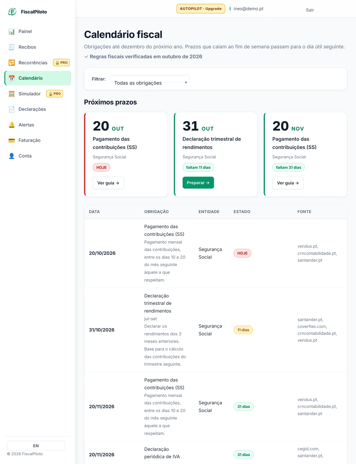The image size is (356, 464).
Task: Click the ESTADO column header
Action: (x=242, y=212)
